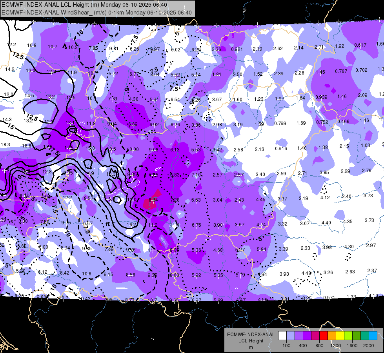
Task: Click the wind shear value 4.74
Action: 261,225
